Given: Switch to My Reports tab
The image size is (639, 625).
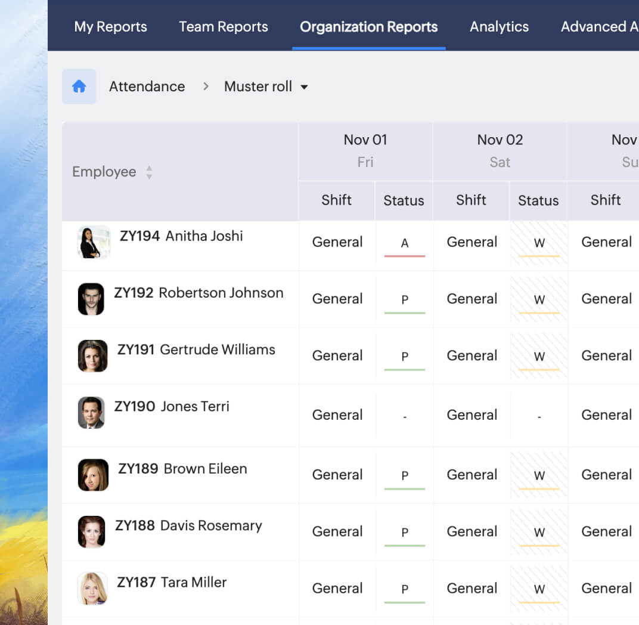Looking at the screenshot, I should 110,27.
